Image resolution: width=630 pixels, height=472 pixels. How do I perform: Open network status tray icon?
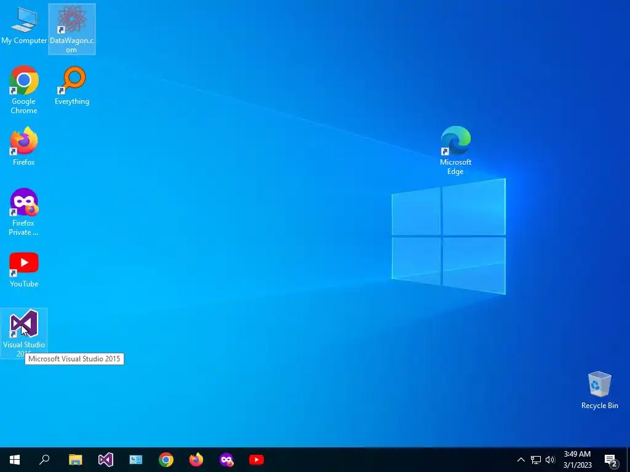(x=536, y=460)
